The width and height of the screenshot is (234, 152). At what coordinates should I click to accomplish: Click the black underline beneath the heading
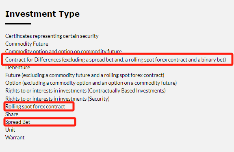click(x=18, y=24)
